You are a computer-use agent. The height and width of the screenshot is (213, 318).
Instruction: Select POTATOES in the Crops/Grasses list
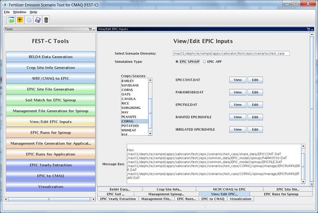[135, 126]
